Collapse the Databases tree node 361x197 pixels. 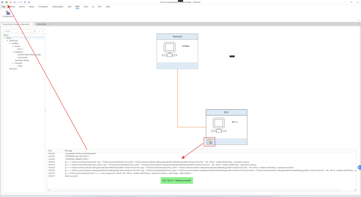click(x=13, y=52)
